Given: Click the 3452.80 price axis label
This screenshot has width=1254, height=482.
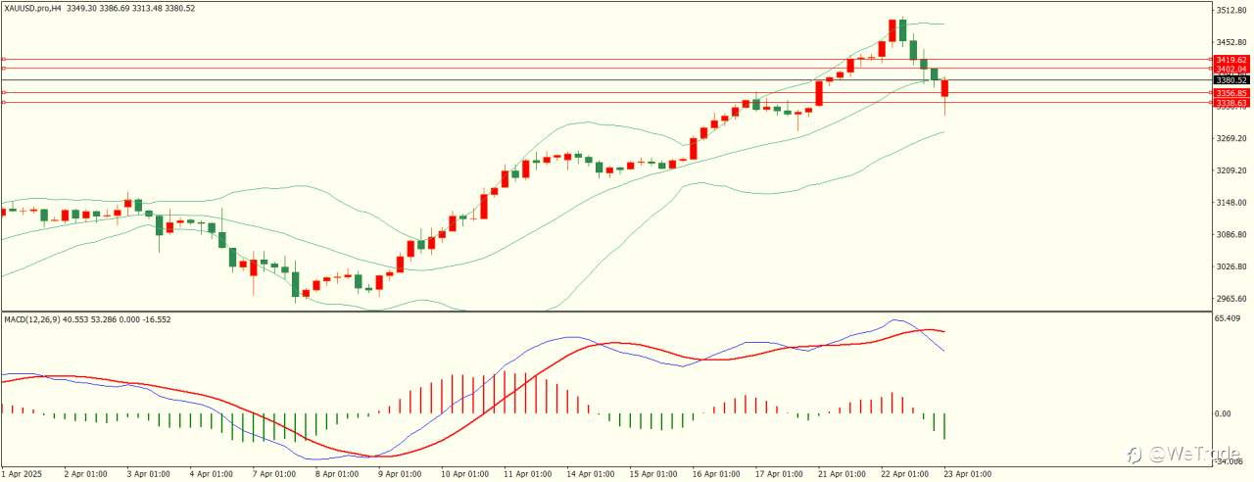Looking at the screenshot, I should [1230, 42].
